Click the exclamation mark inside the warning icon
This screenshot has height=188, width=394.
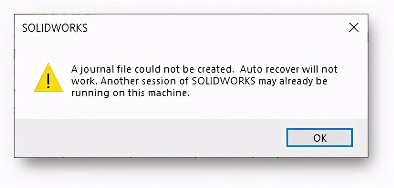click(48, 80)
